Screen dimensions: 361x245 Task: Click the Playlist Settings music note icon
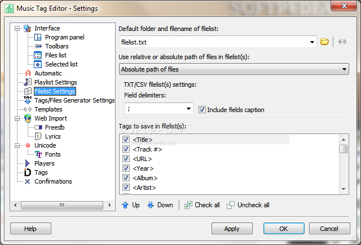click(28, 82)
